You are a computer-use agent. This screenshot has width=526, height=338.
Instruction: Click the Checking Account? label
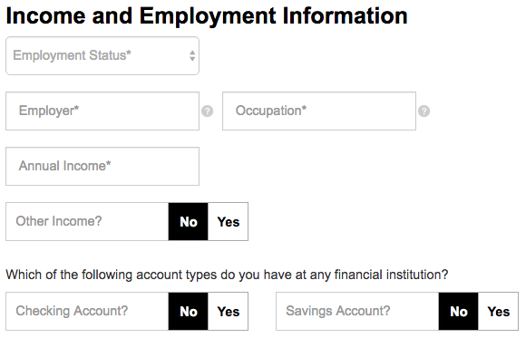pyautogui.click(x=72, y=311)
